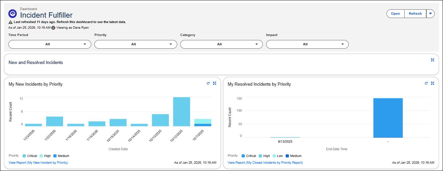
Task: Click the 10/12/2025 tallest bar in new incidents chart
Action: coord(182,112)
